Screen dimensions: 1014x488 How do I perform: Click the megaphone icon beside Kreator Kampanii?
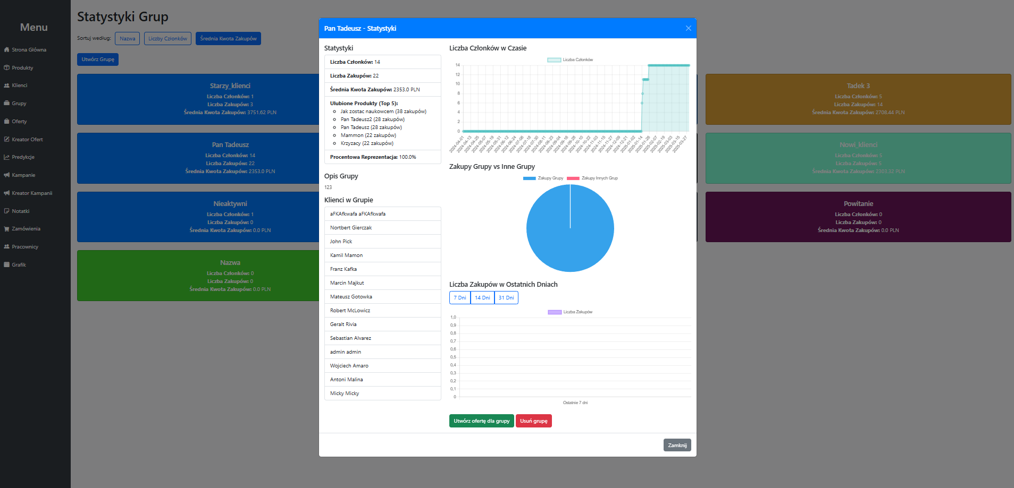6,193
